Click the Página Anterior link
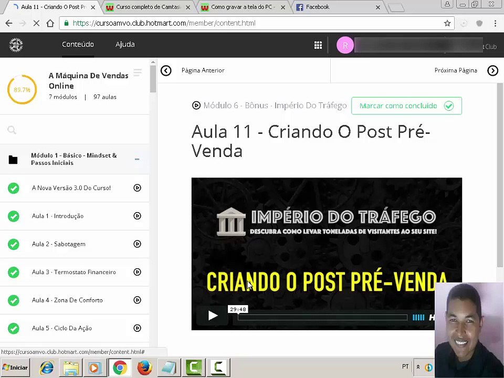Image resolution: width=504 pixels, height=378 pixels. coord(203,70)
